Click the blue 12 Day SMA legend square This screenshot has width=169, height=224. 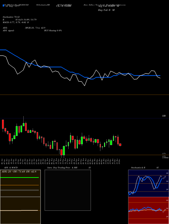click(4, 5)
